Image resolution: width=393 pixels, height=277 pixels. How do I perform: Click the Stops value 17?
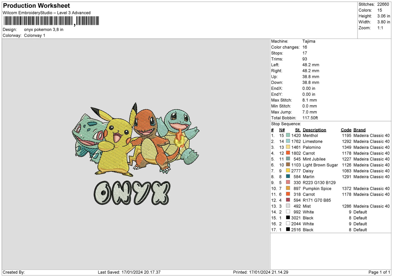click(x=305, y=53)
